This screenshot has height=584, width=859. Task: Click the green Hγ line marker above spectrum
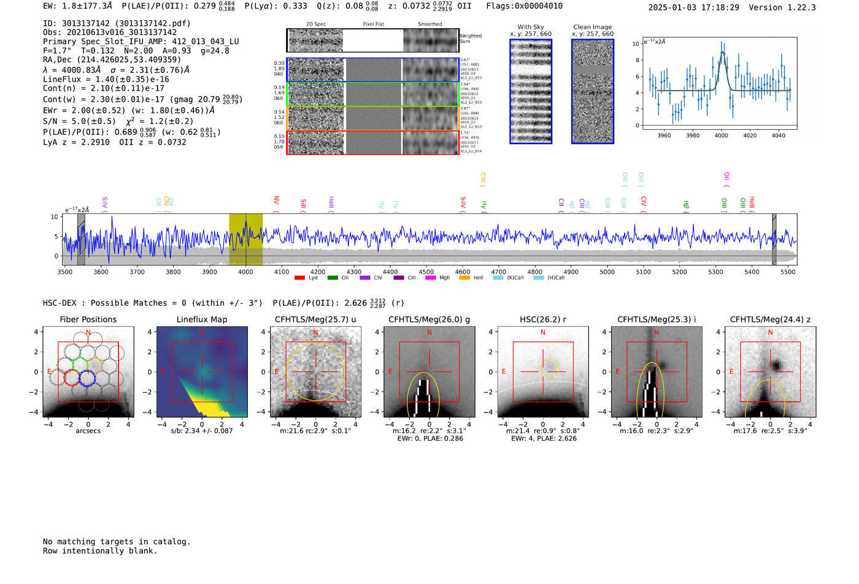pyautogui.click(x=483, y=205)
